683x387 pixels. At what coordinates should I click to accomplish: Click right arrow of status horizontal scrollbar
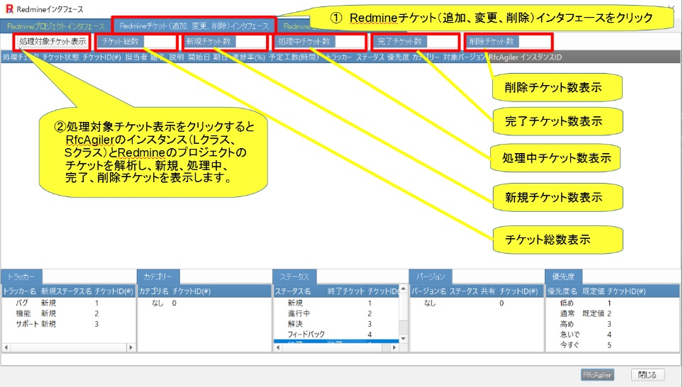point(394,347)
